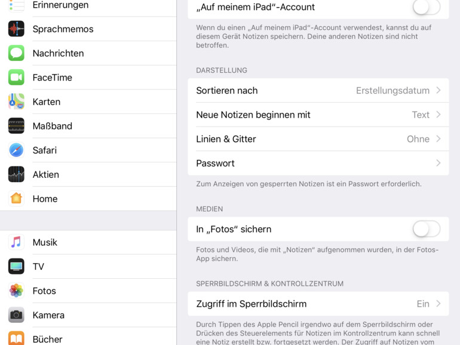Open Neue Notizen beginnen mit chevron

(438, 115)
